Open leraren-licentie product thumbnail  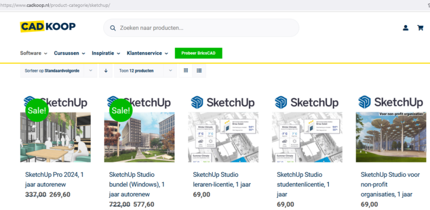click(x=223, y=137)
